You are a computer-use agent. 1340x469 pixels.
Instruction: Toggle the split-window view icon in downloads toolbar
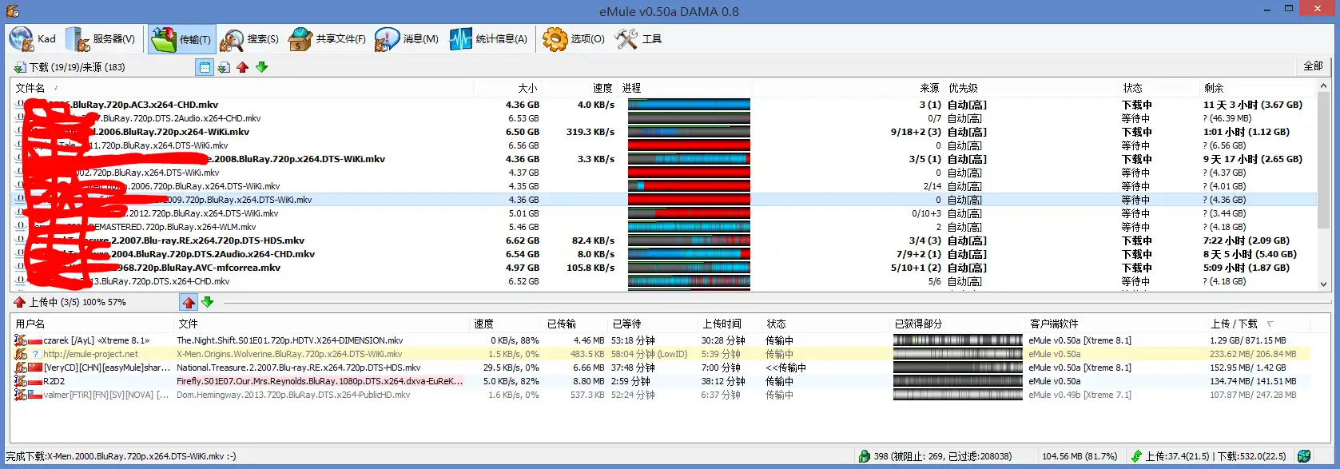pos(205,67)
